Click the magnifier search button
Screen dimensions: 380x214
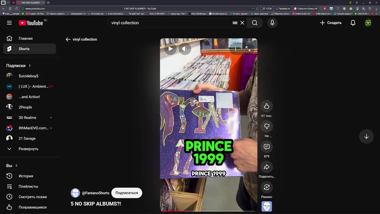pos(255,23)
